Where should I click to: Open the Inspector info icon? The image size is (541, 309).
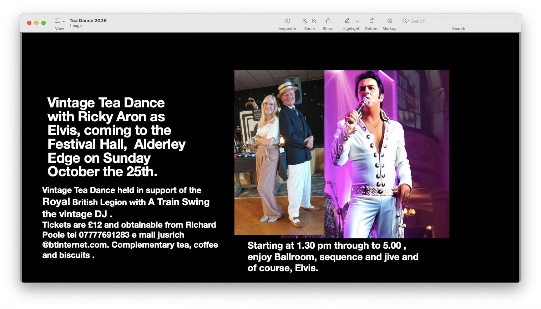288,21
